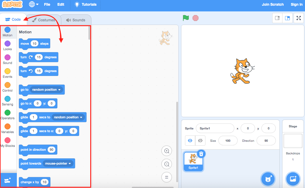Image resolution: width=305 pixels, height=188 pixels.
Task: Select the Sound blocks category
Action: click(8, 59)
